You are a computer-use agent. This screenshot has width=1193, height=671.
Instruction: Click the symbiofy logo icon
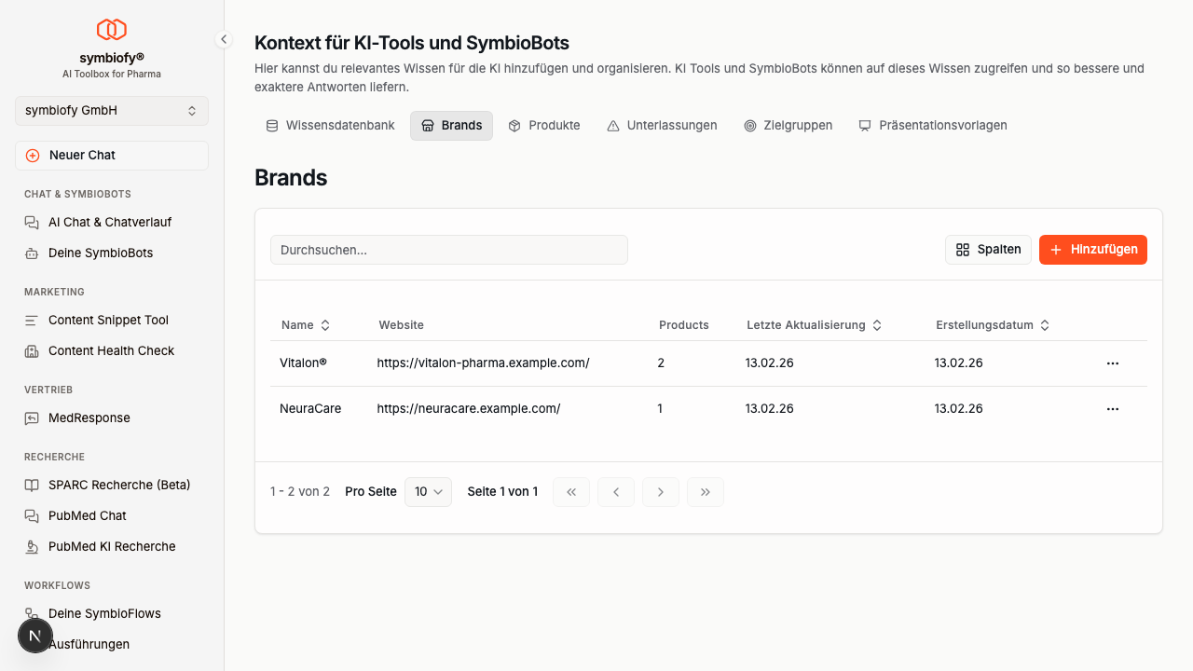tap(112, 29)
